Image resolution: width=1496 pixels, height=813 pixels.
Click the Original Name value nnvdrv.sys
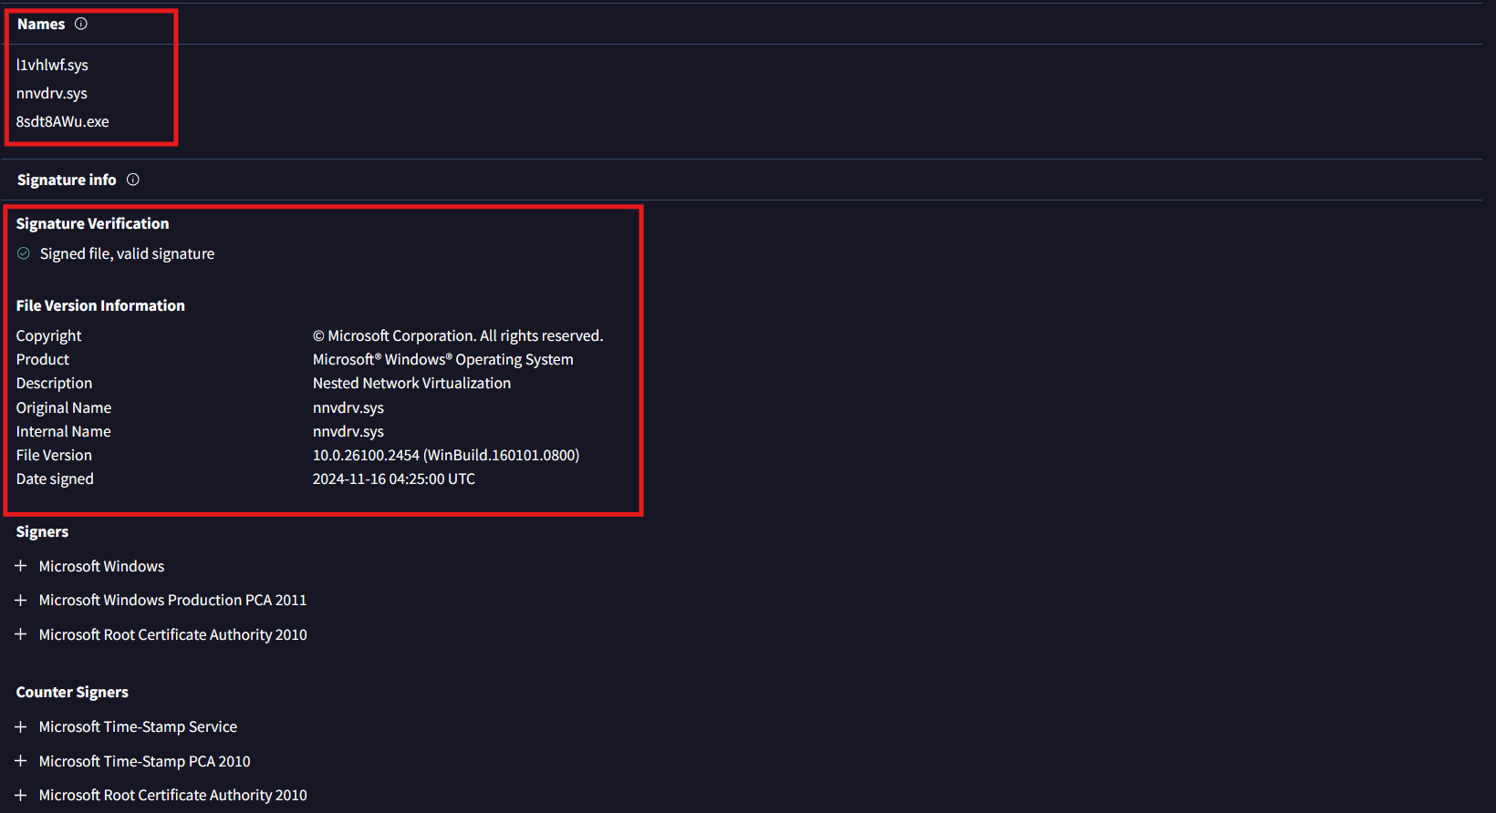click(348, 407)
